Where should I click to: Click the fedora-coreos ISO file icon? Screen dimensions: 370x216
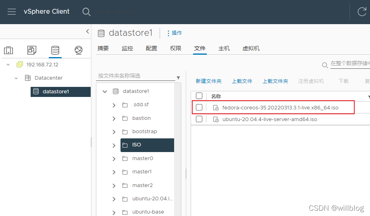click(x=216, y=108)
